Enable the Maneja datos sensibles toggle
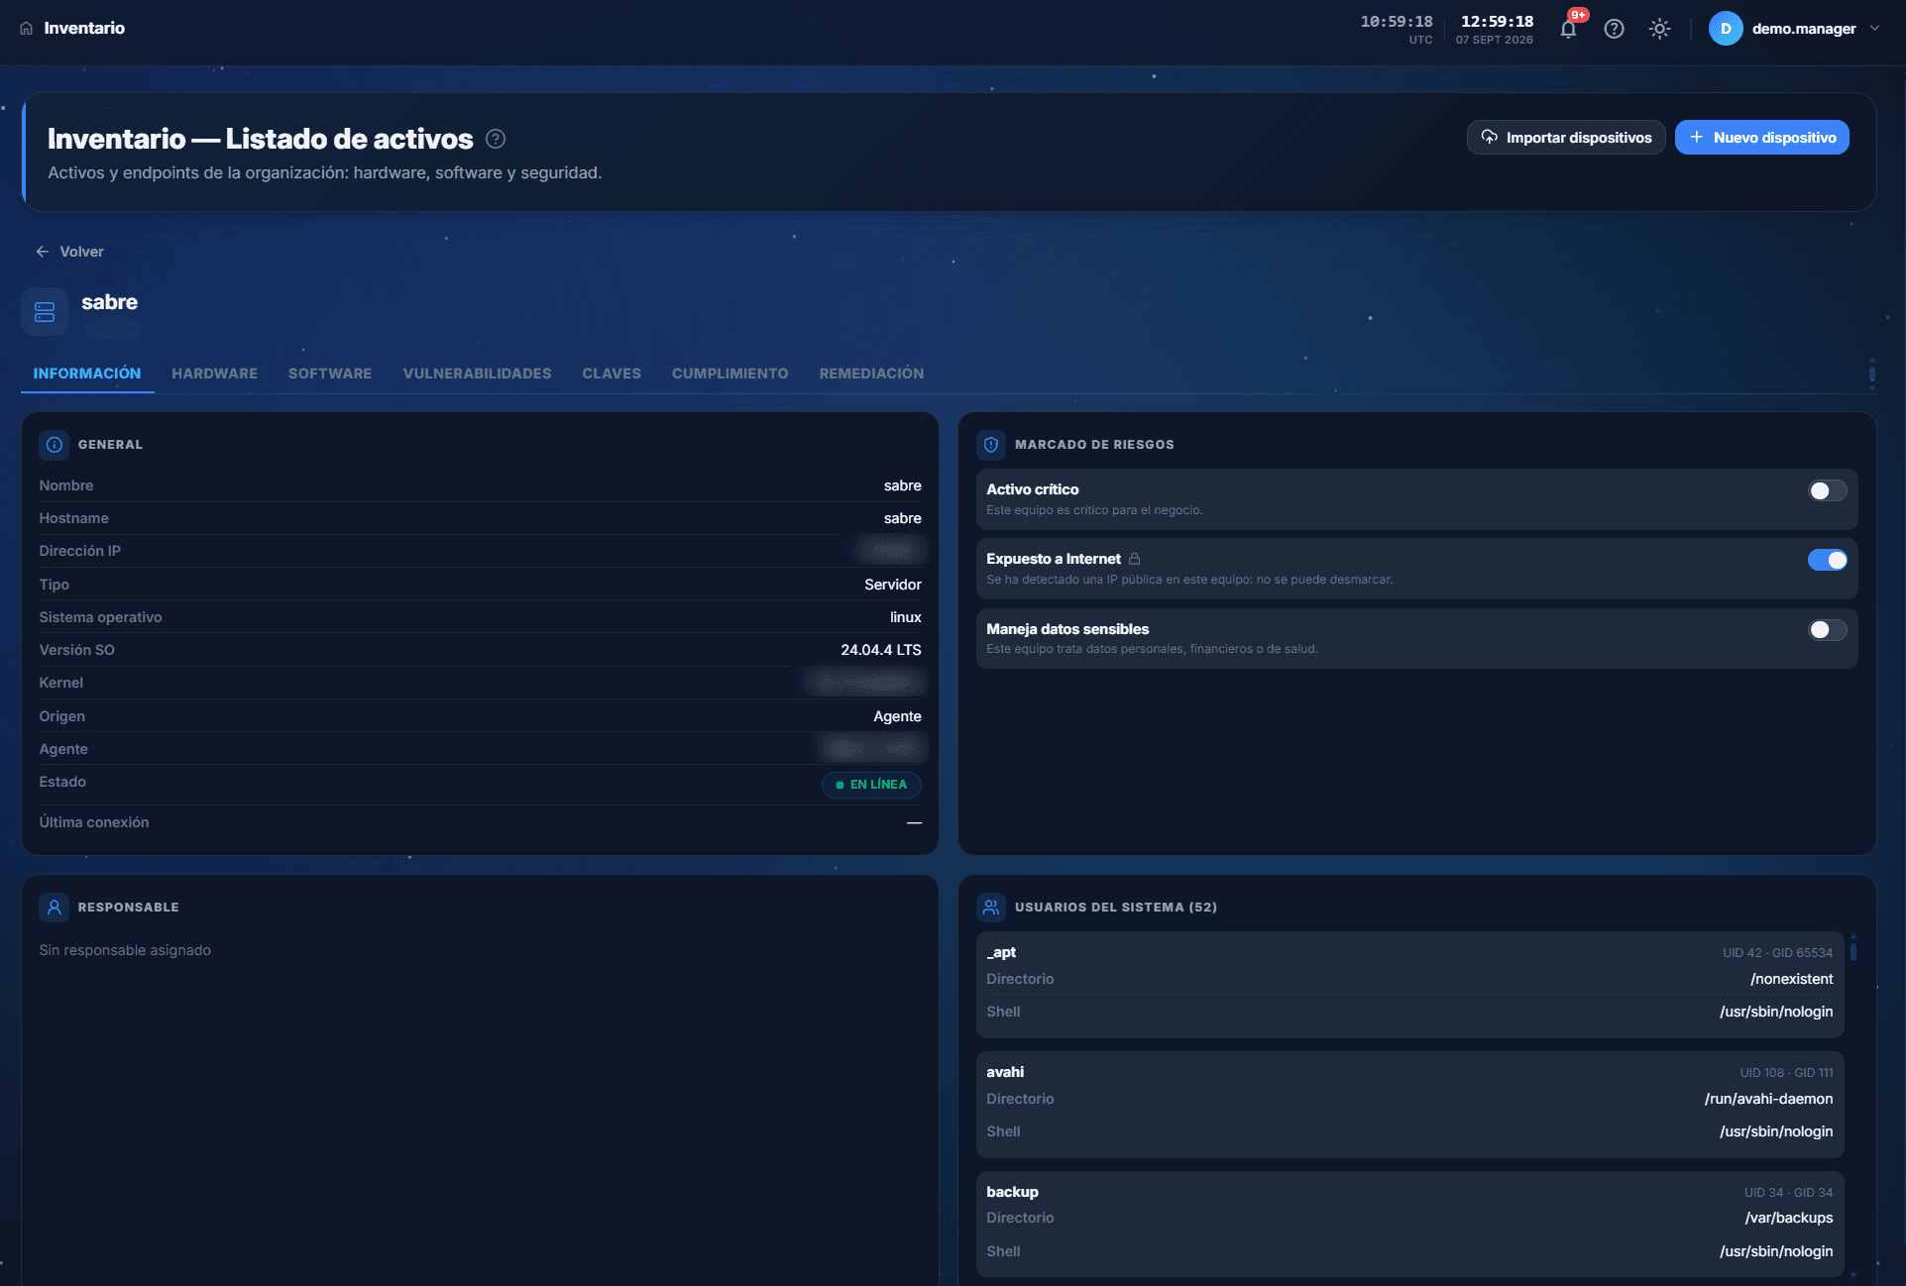This screenshot has height=1286, width=1906. point(1827,630)
